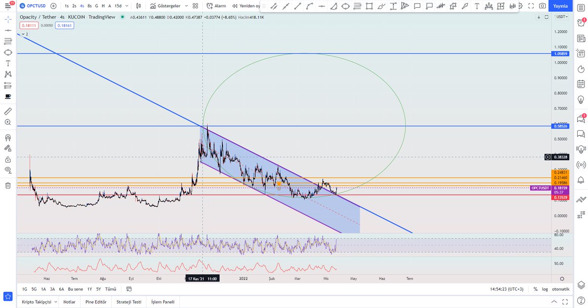Viewport: 588px width, 308px height.
Task: Select the H weekly timeframe
Action: point(103,6)
